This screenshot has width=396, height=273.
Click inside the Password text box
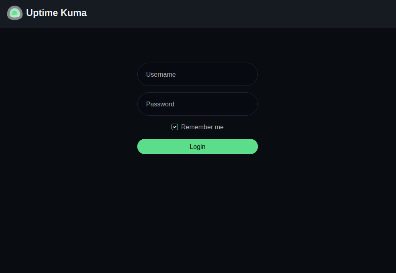coord(197,104)
